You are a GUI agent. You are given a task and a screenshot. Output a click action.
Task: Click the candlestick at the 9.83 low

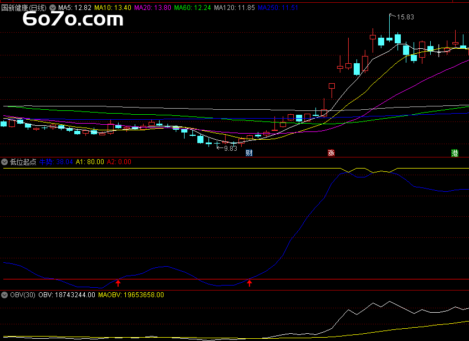pyautogui.click(x=217, y=144)
